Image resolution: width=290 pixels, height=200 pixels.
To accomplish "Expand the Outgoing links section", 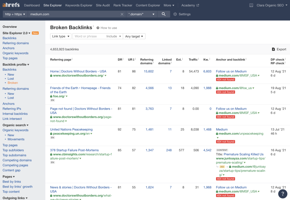I will pos(15,198).
